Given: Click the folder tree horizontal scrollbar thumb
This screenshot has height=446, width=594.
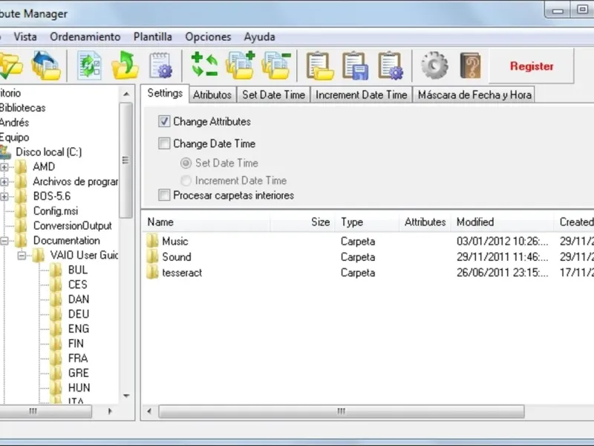Looking at the screenshot, I should point(45,412).
